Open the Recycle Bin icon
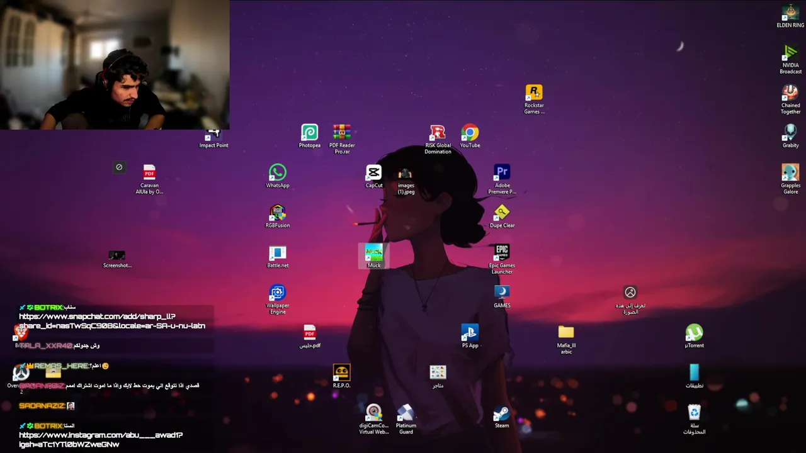The image size is (806, 453). pyautogui.click(x=694, y=419)
